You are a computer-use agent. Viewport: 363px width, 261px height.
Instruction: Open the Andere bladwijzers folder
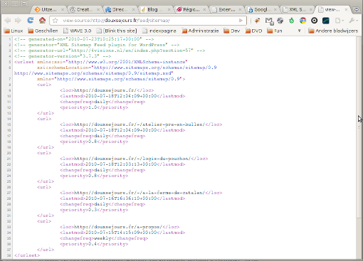click(x=333, y=31)
